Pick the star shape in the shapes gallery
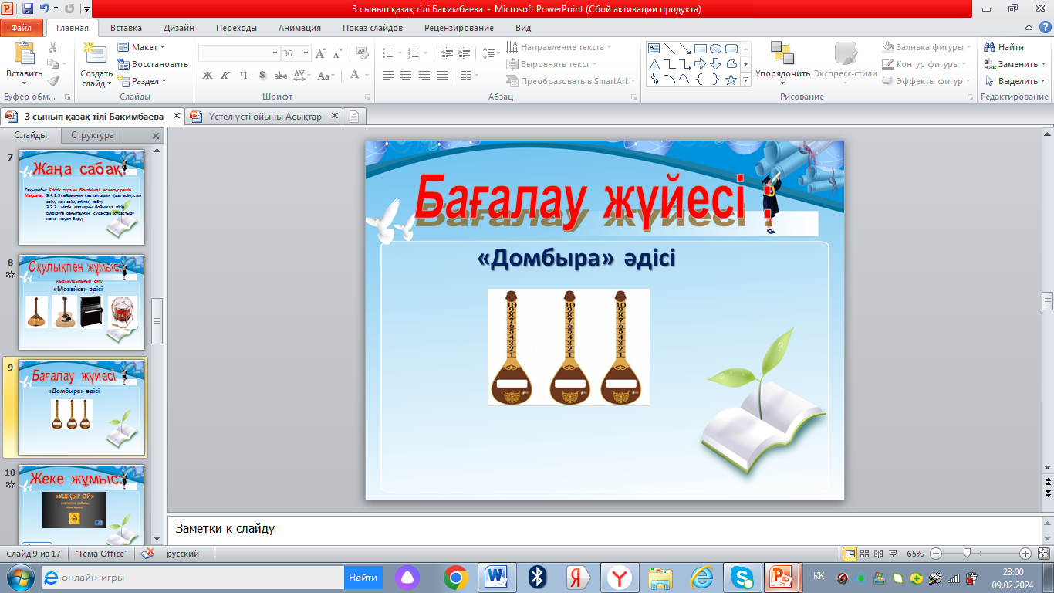The image size is (1054, 593). point(731,80)
